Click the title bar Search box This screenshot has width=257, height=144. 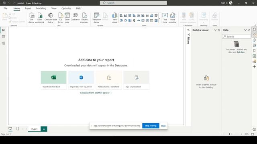pos(133,3)
